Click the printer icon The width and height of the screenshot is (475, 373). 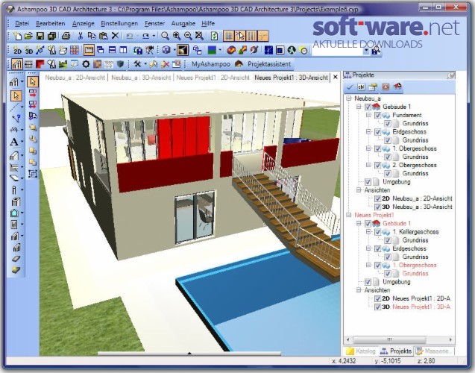point(66,36)
